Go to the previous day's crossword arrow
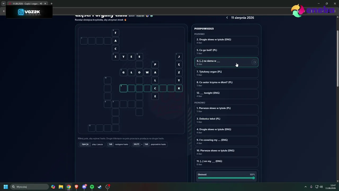Viewport: 339px width, 191px height. click(x=227, y=18)
